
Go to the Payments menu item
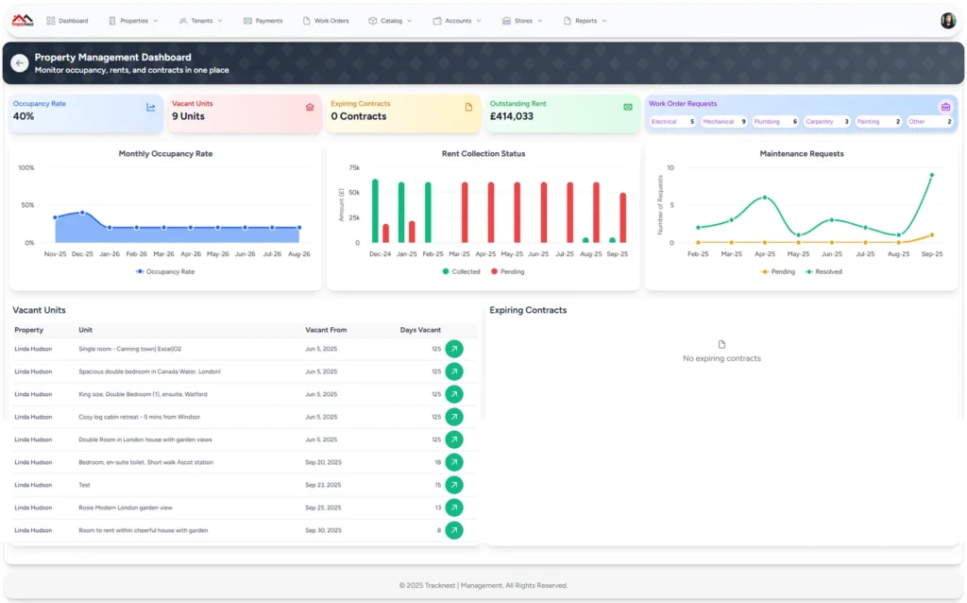[x=263, y=21]
